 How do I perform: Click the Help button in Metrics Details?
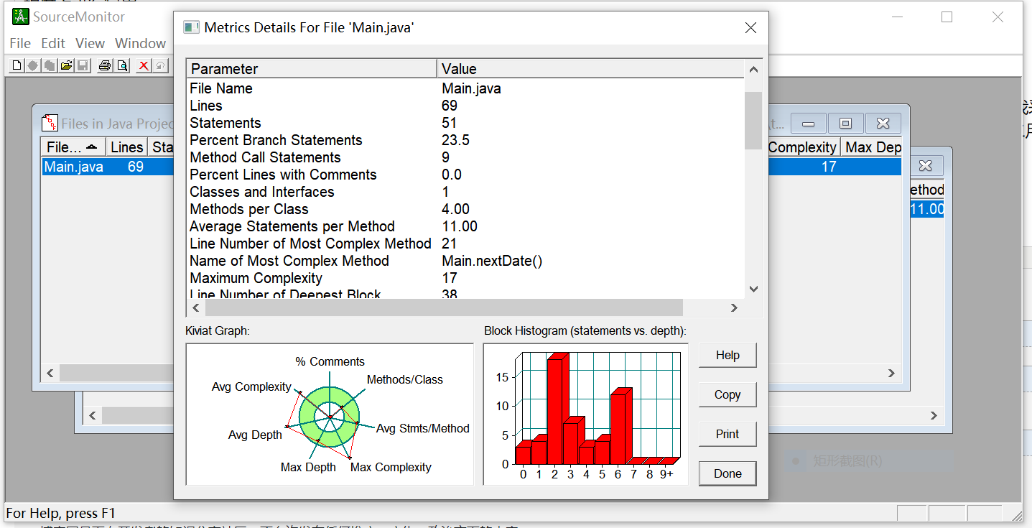727,356
